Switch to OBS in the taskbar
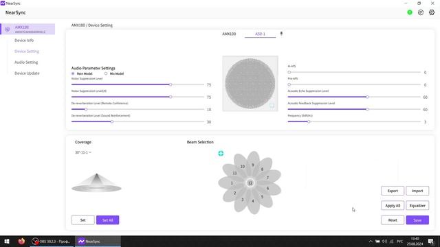The image size is (440, 247). [x=52, y=241]
